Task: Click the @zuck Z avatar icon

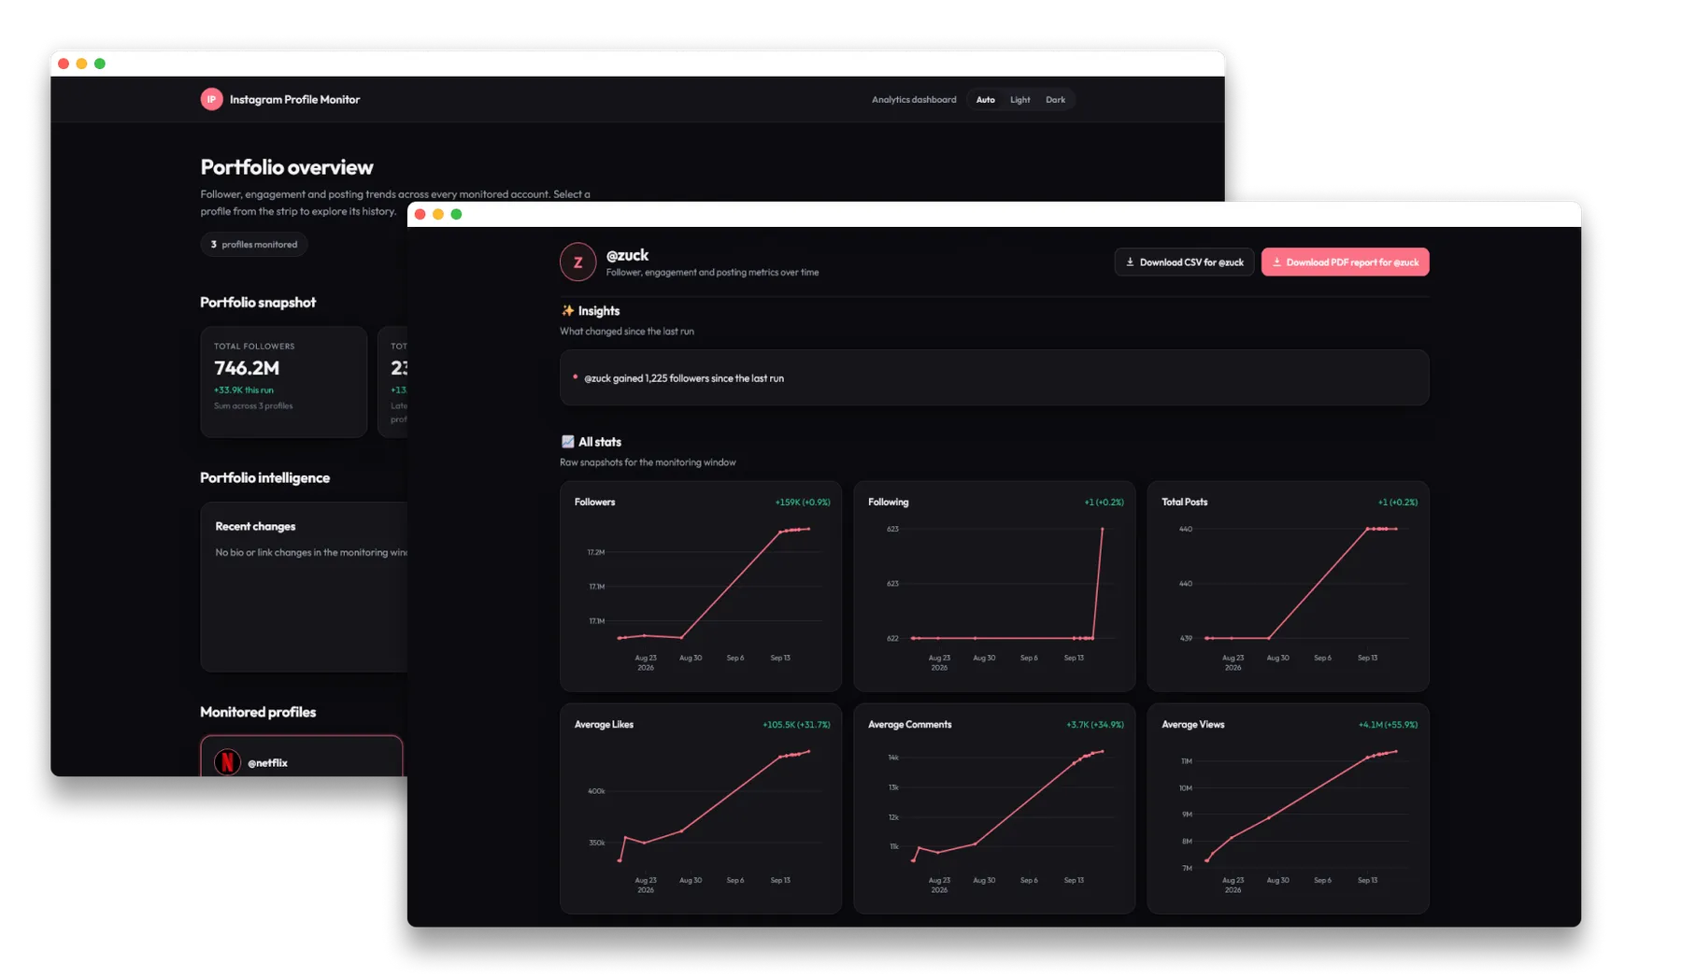Action: tap(577, 262)
